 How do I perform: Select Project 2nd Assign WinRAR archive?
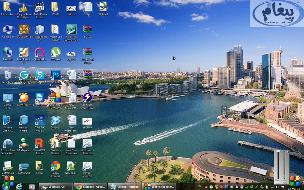87,56
